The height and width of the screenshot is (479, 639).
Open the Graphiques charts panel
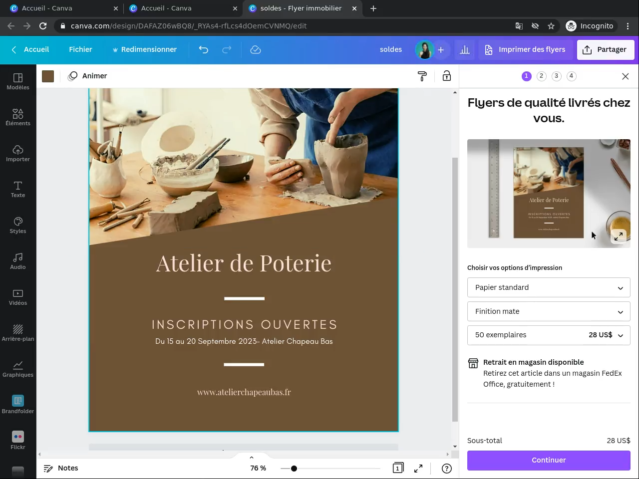[18, 369]
